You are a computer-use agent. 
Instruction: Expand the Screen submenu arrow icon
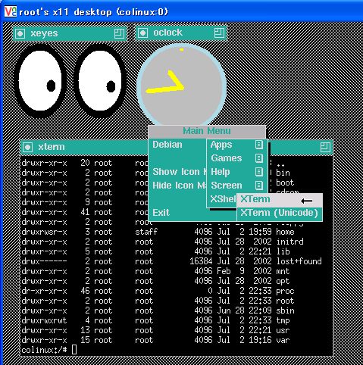(259, 186)
